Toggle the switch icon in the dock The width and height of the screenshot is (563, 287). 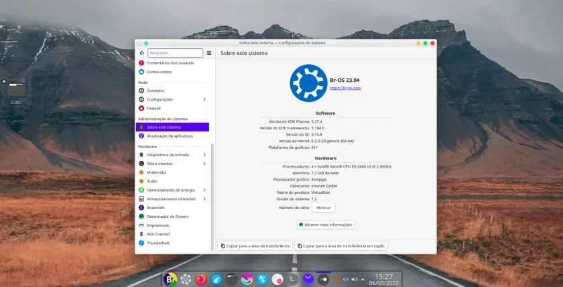coord(324,279)
